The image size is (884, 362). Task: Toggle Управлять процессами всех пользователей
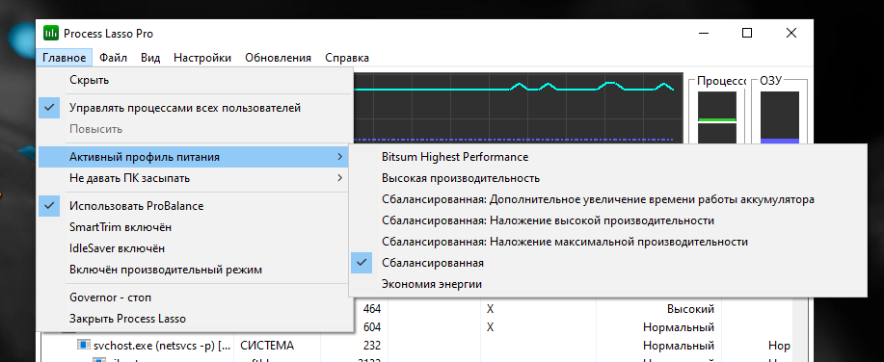[194, 108]
